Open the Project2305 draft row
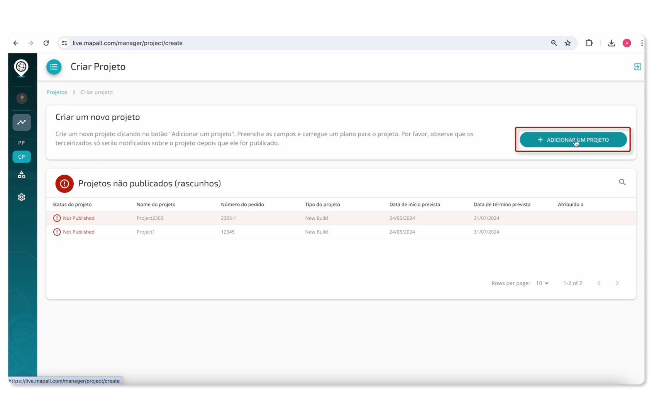 coord(150,218)
